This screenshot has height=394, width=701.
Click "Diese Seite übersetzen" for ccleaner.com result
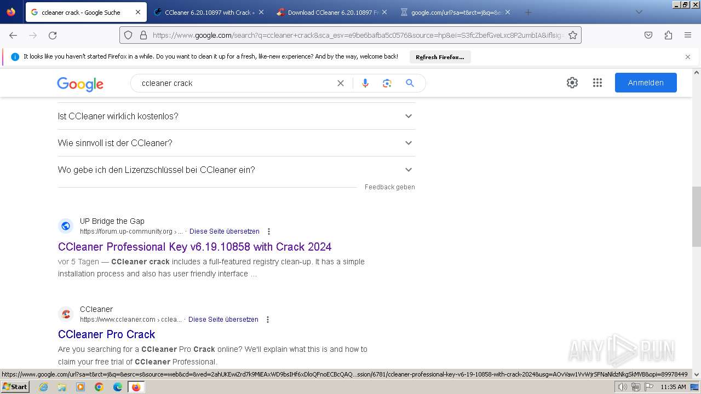pyautogui.click(x=223, y=320)
